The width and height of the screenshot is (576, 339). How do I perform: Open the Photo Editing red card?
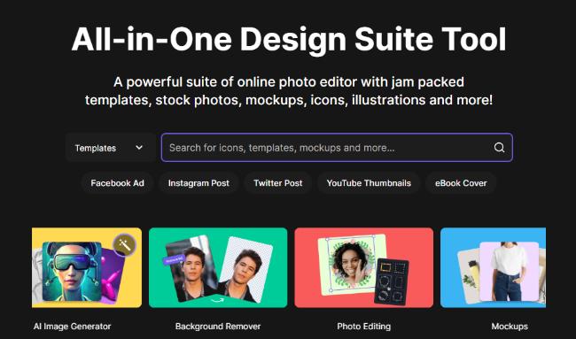point(363,267)
